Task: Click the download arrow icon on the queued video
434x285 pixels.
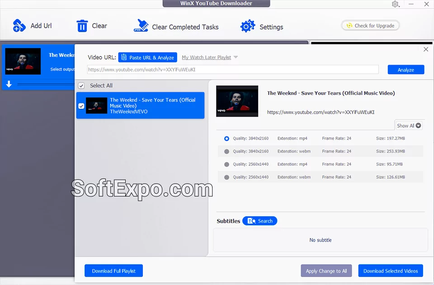Action: click(x=9, y=84)
